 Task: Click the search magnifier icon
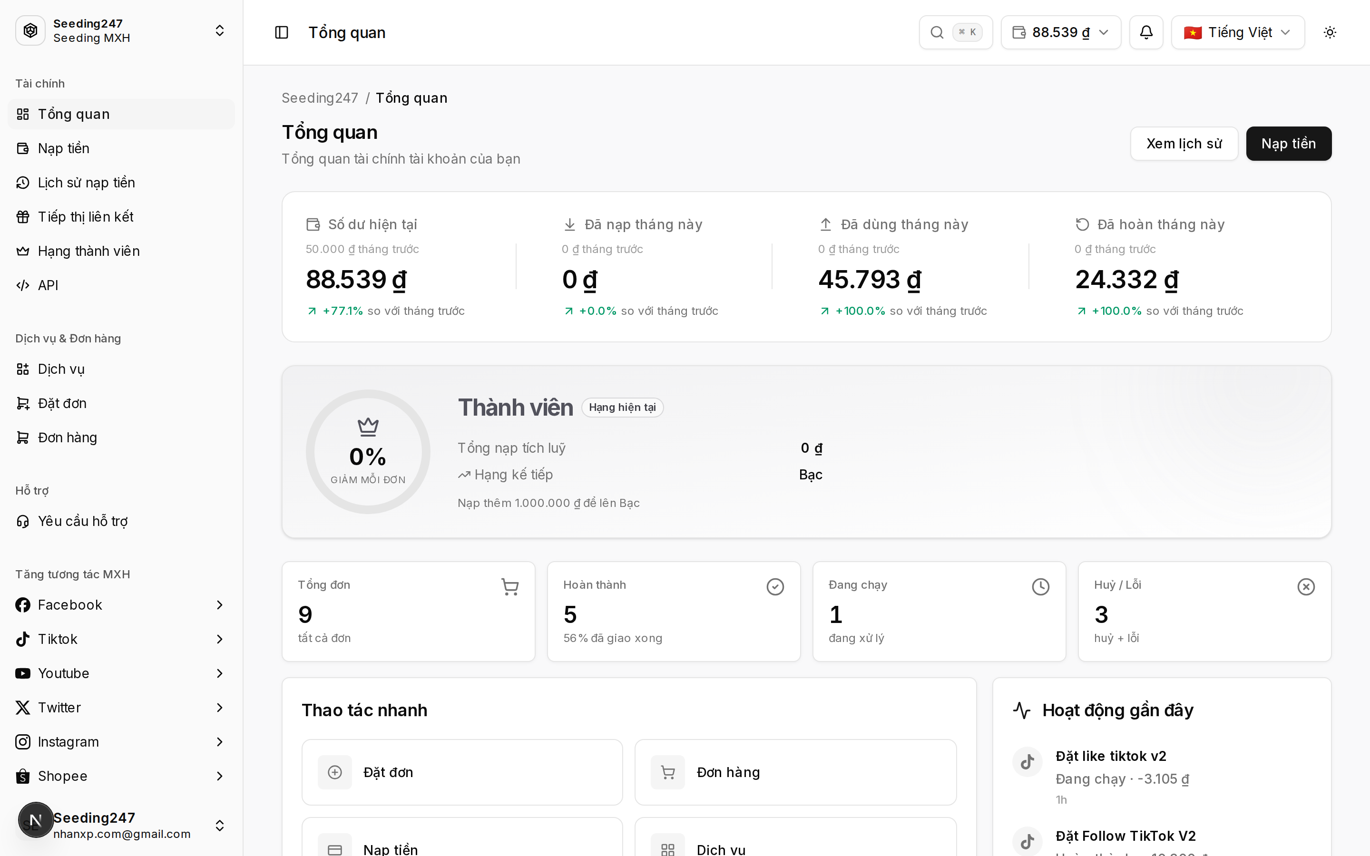click(937, 32)
